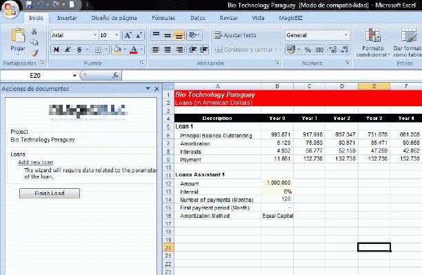Undo the last action in quick access toolbar
The image size is (422, 275).
point(41,5)
